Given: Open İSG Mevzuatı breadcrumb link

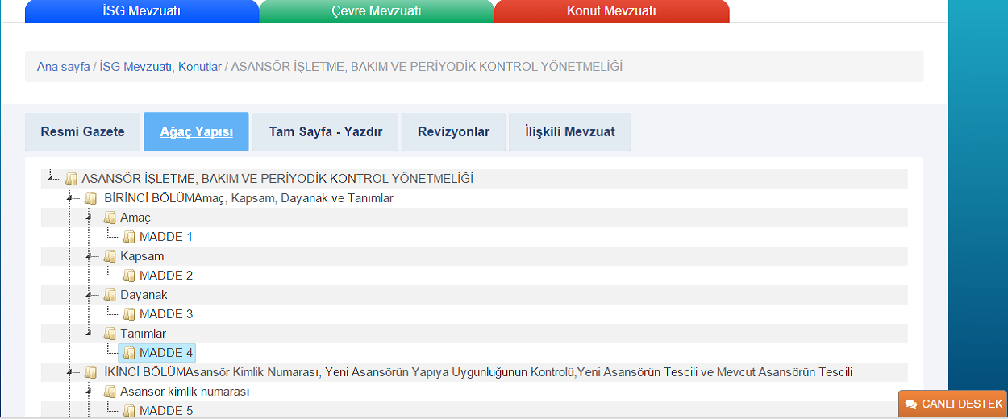Looking at the screenshot, I should [x=136, y=67].
